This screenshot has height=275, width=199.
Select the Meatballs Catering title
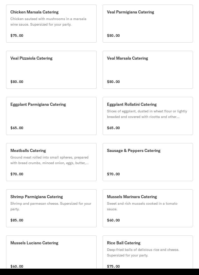click(x=28, y=151)
